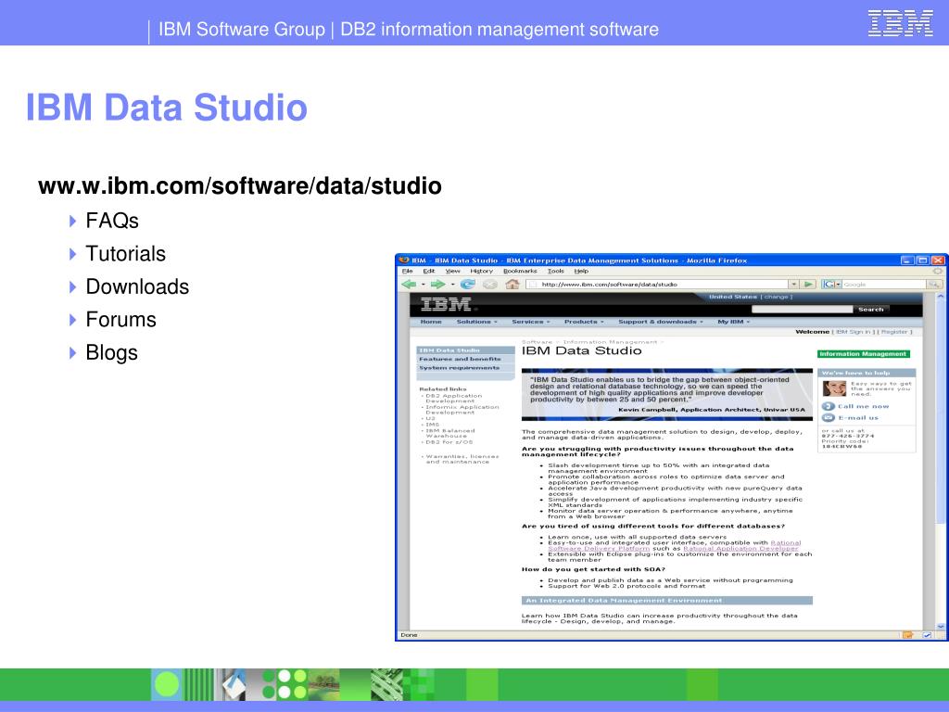Click the Firefox Forward arrow button
Viewport: 949px width, 712px height.
(437, 284)
